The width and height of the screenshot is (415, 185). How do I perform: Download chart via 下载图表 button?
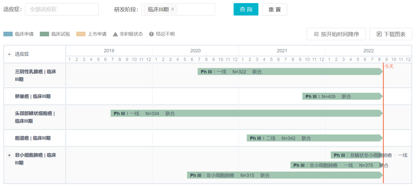coord(390,34)
